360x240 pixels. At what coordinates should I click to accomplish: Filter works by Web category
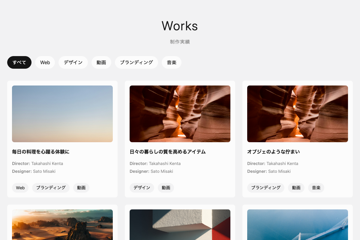point(45,62)
